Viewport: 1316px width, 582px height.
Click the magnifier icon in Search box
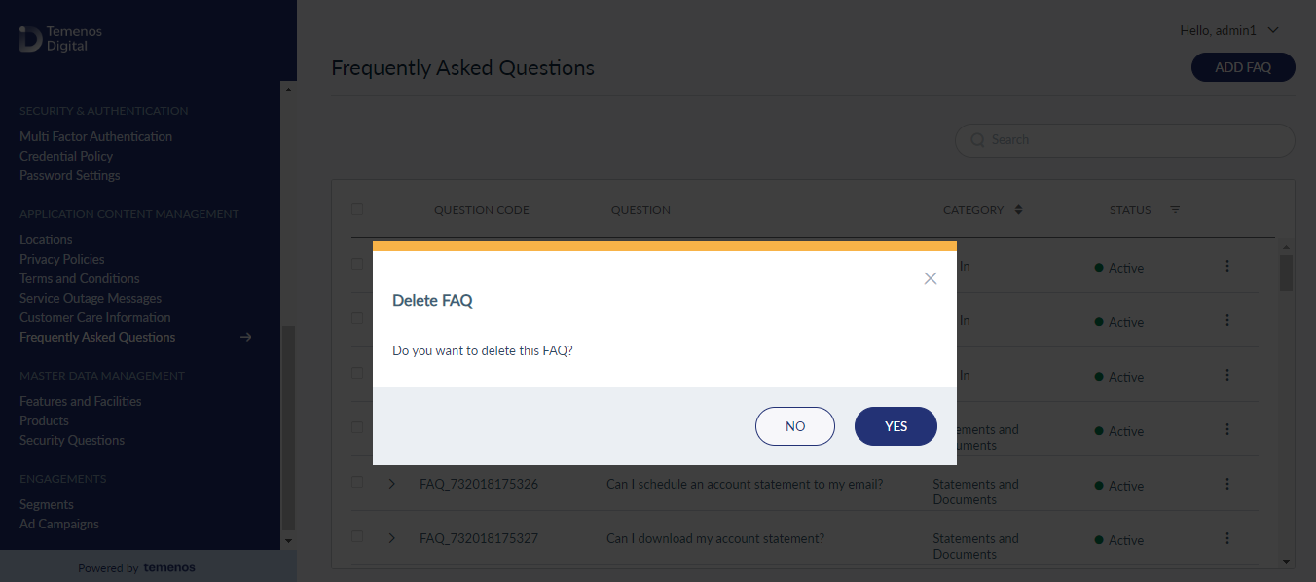977,140
